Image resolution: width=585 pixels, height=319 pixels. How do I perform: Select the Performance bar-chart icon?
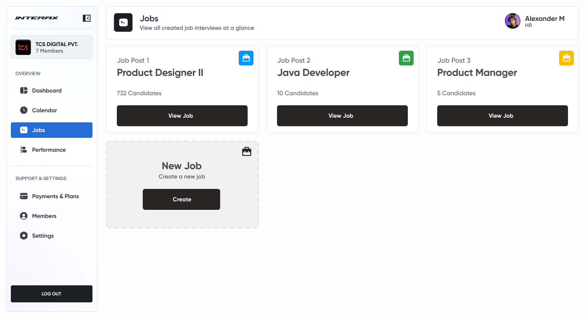24,150
